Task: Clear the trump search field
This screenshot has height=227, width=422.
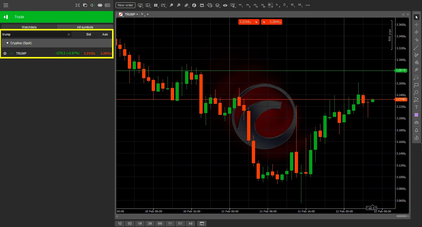Action: pyautogui.click(x=69, y=35)
